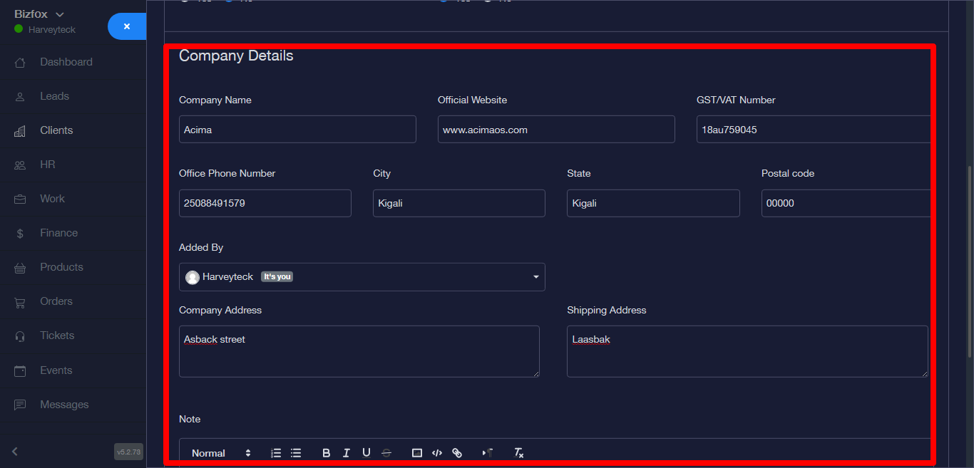Screen dimensions: 974x468
Task: Open the Normal heading style dropdown
Action: click(x=221, y=453)
